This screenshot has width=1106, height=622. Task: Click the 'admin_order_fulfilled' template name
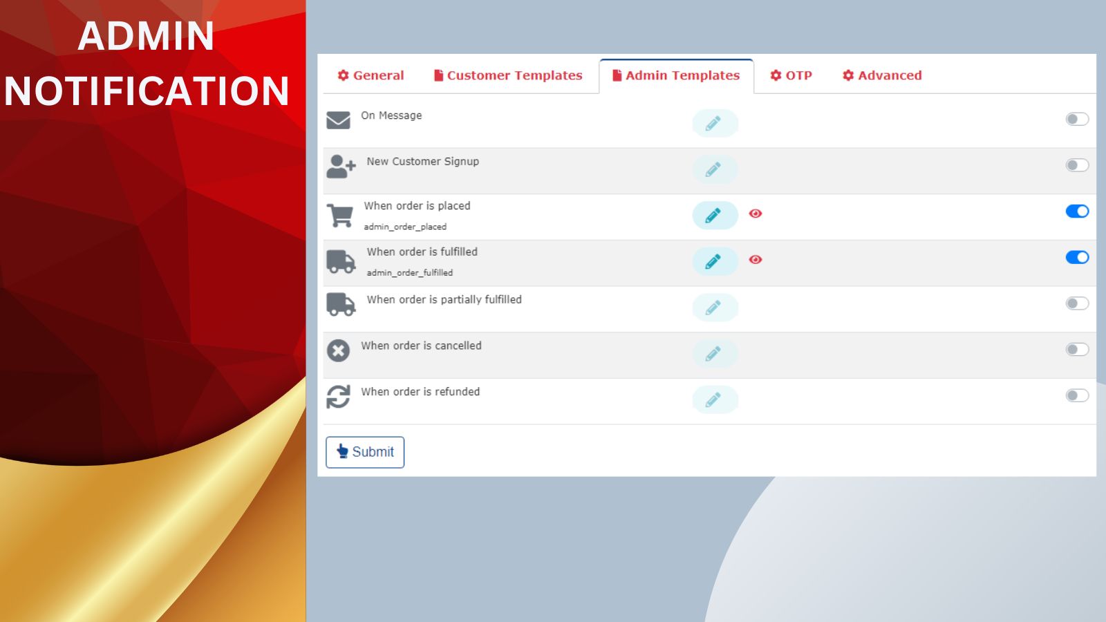[x=410, y=273]
